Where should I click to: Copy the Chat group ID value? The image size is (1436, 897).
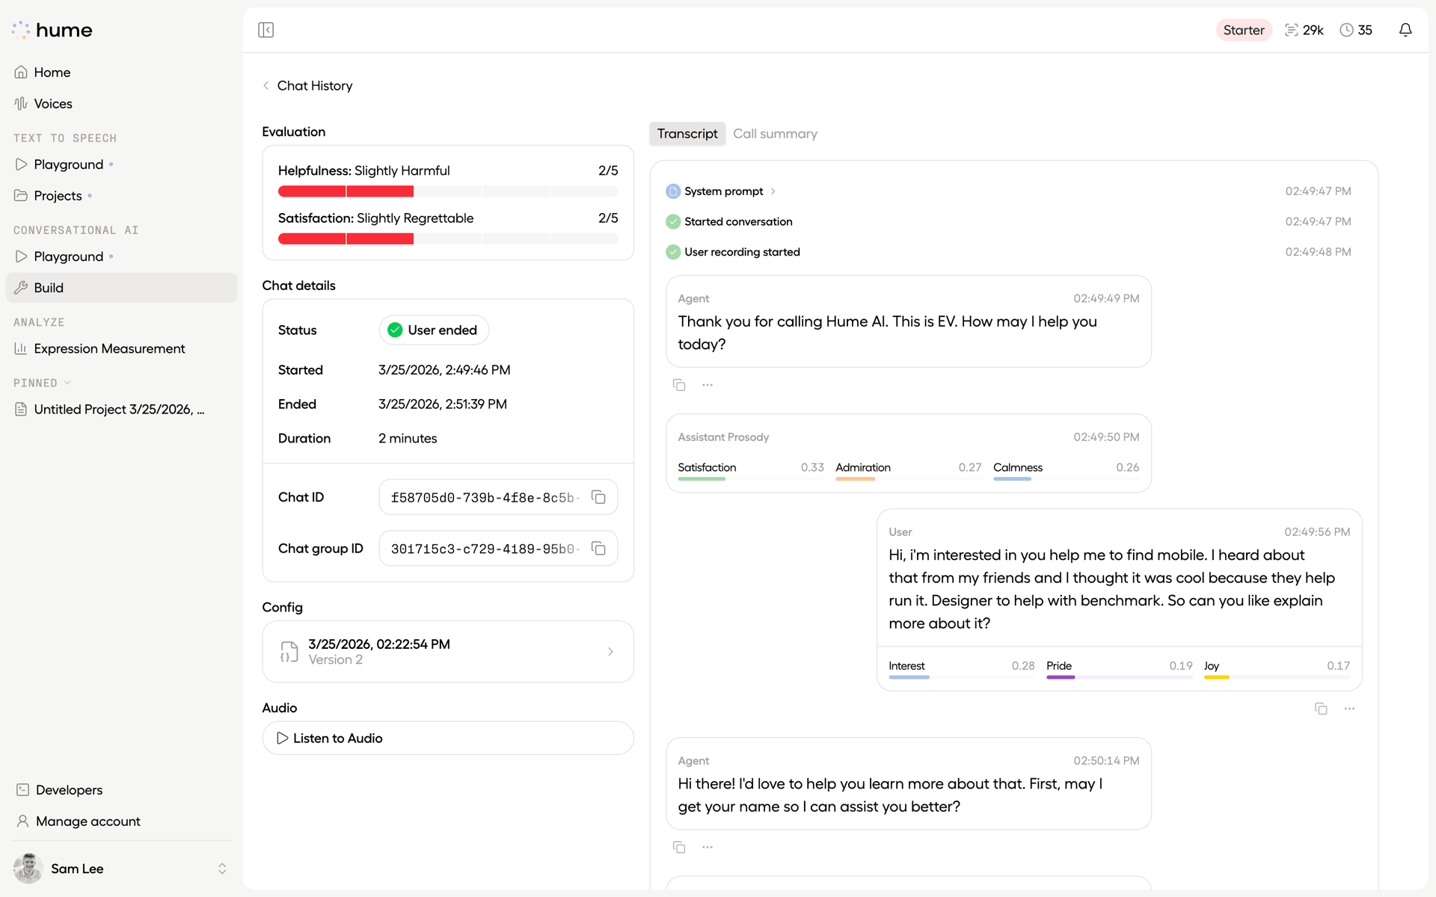pyautogui.click(x=598, y=549)
